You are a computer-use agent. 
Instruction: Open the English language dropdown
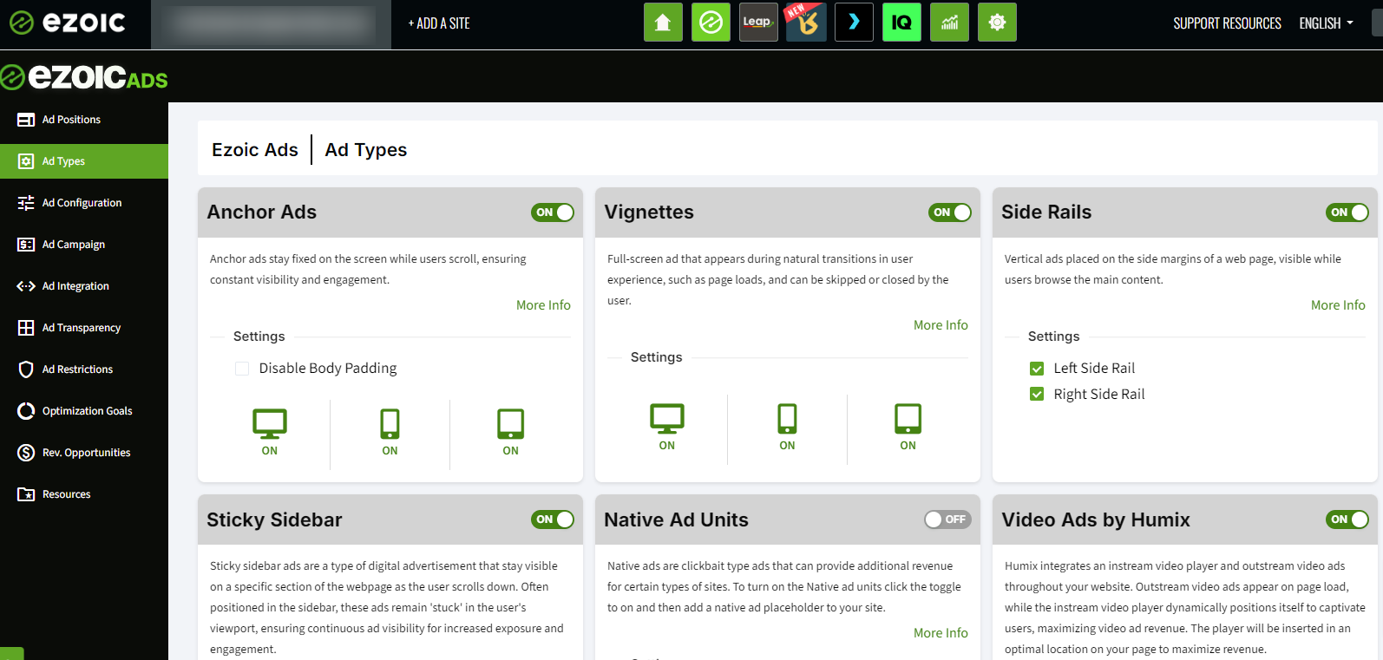coord(1325,23)
